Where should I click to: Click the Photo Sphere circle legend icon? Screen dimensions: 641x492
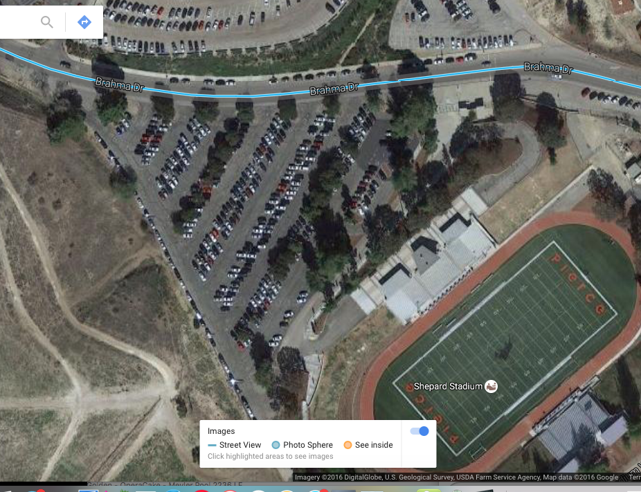(x=276, y=445)
